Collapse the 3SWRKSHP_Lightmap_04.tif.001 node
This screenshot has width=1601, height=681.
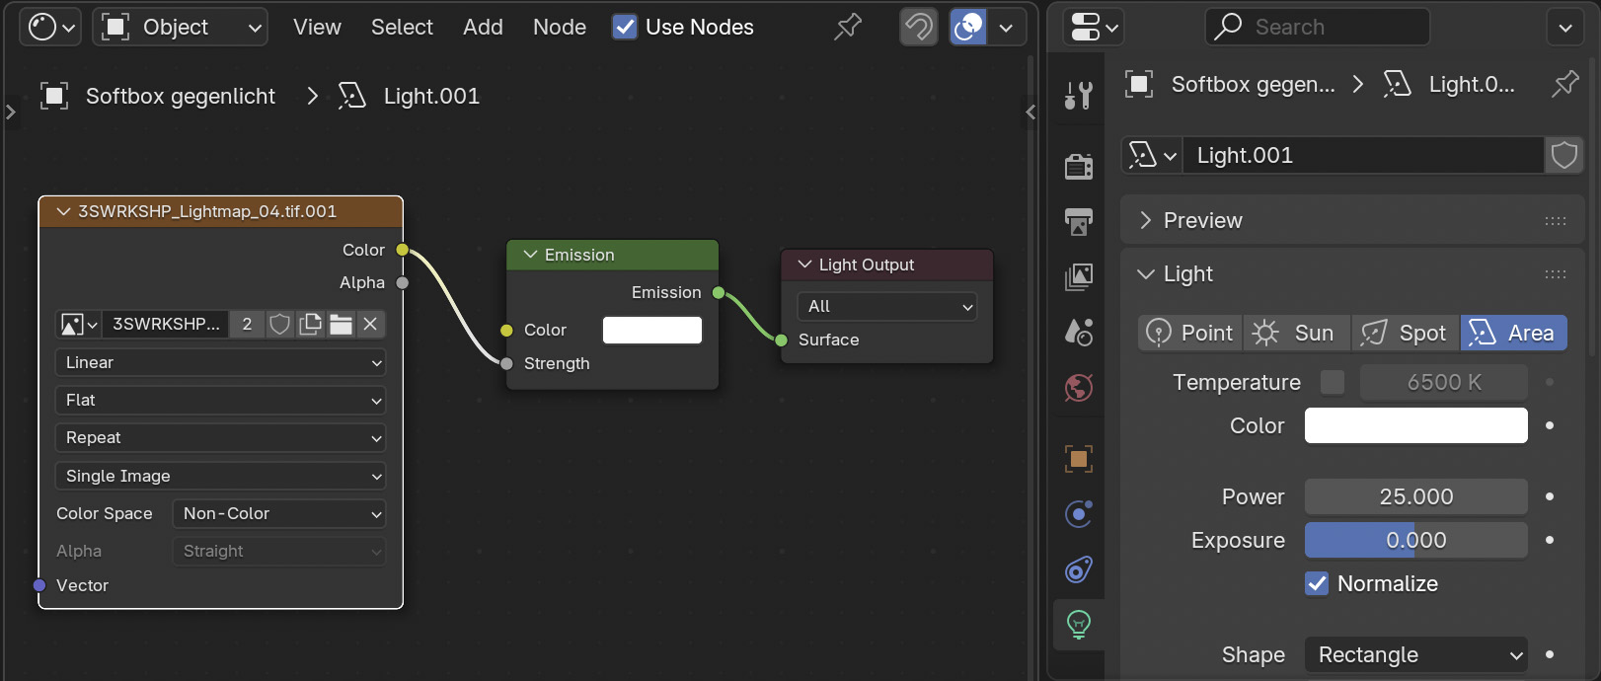(64, 211)
